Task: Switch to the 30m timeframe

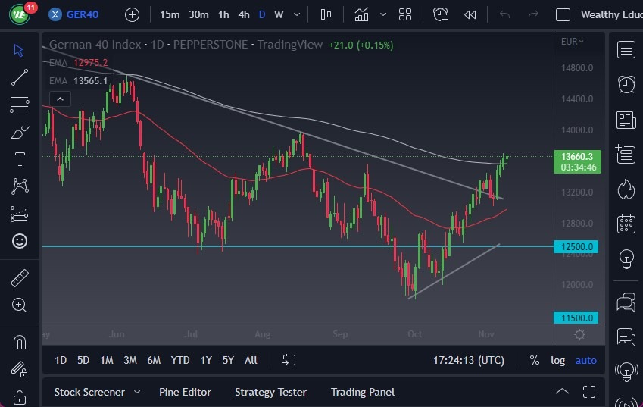Action: pyautogui.click(x=198, y=14)
